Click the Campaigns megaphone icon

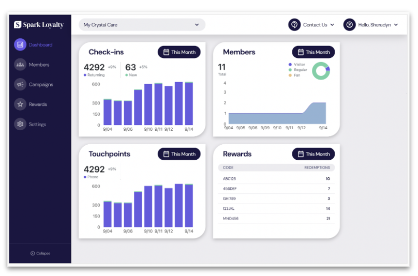click(x=20, y=84)
